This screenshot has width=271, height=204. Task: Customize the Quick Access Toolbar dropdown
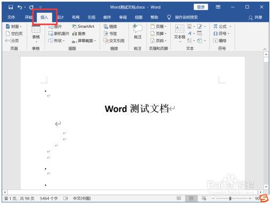41,7
